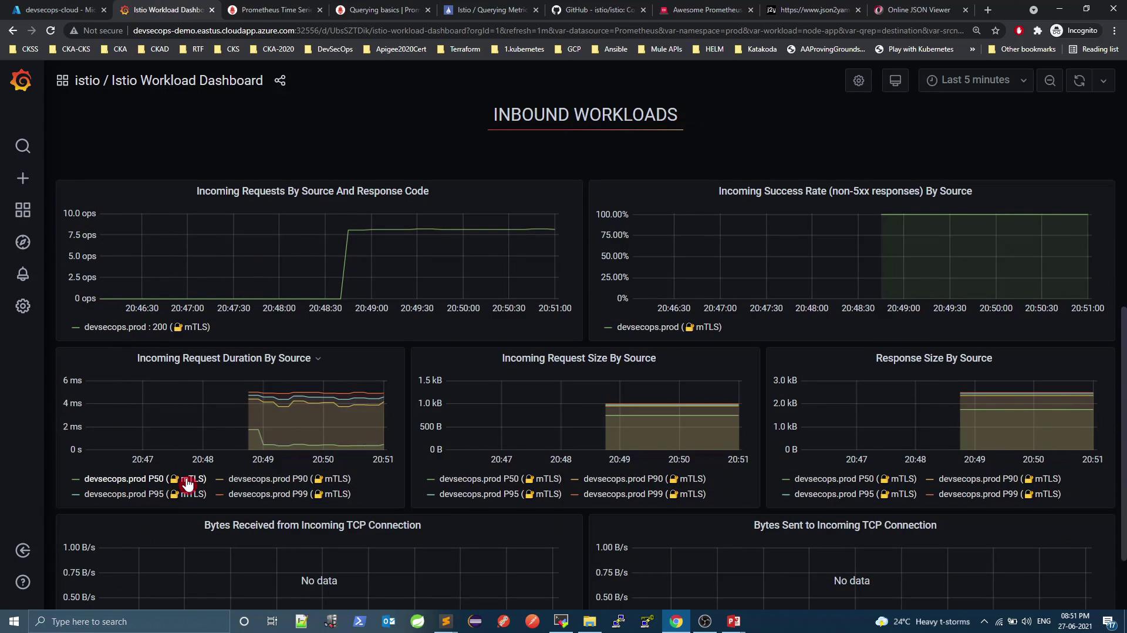The height and width of the screenshot is (633, 1127).
Task: Open the Grafana search icon
Action: [x=22, y=146]
